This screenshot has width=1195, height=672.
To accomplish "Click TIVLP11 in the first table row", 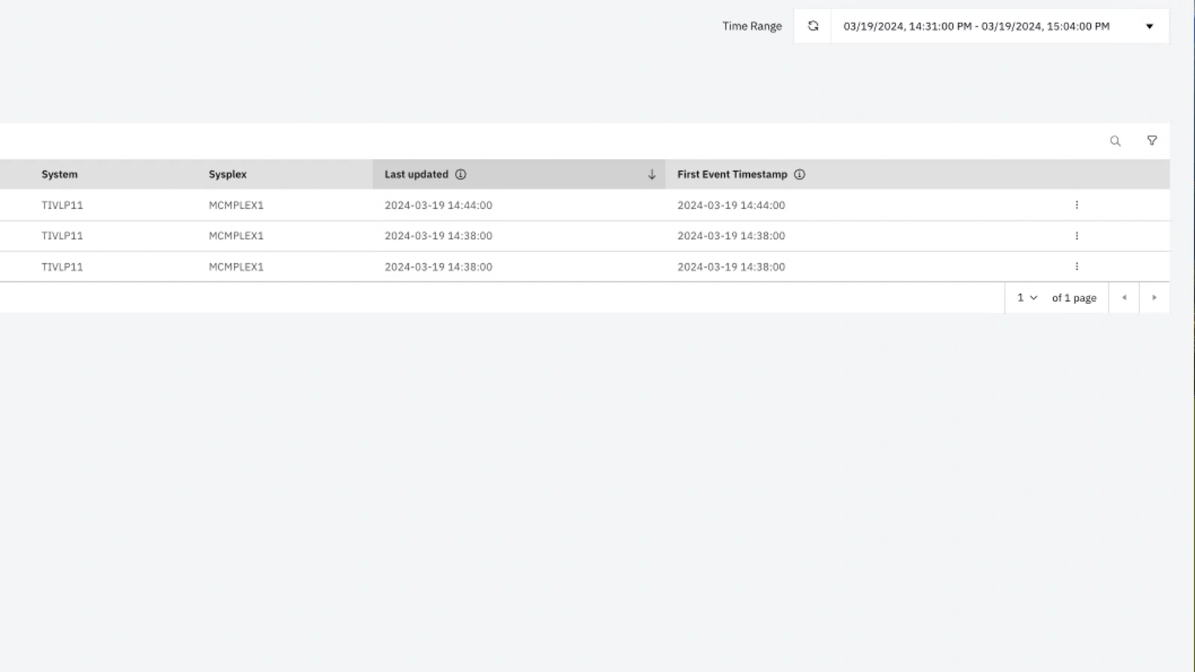I will [62, 205].
